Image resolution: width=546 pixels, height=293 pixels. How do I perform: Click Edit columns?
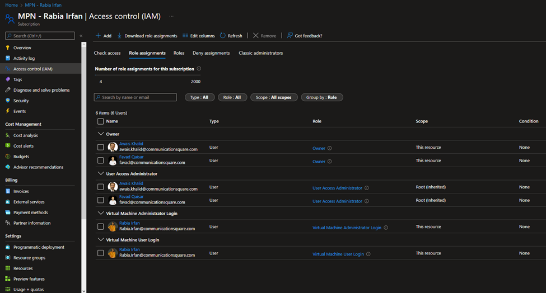(199, 36)
